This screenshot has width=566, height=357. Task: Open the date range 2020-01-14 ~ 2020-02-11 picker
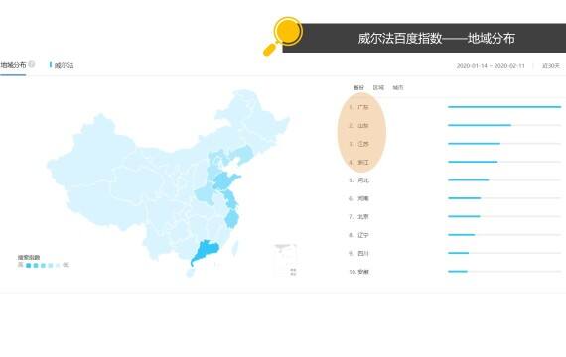491,66
